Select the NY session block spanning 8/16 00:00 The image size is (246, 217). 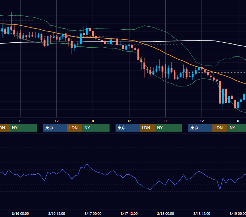point(23,128)
